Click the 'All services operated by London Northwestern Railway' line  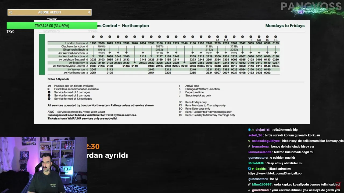coord(101,105)
